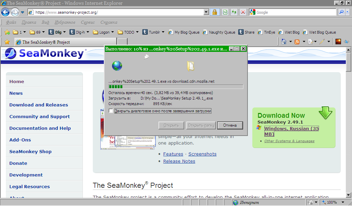Open the 'Release Notes' link
This screenshot has width=352, height=206.
[179, 161]
